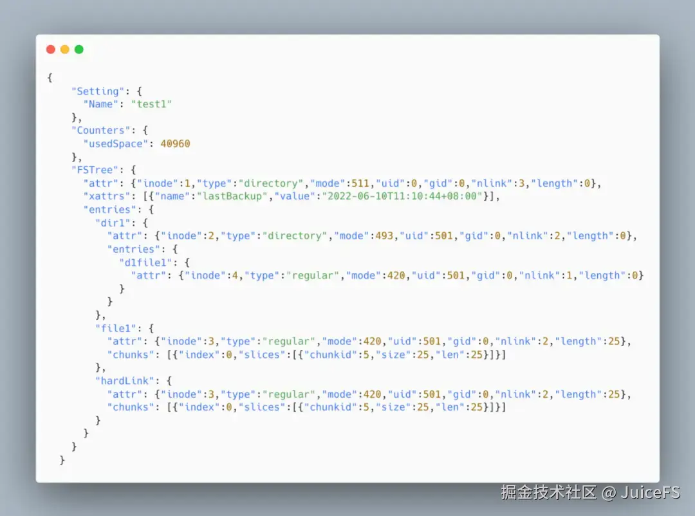Viewport: 695px width, 516px height.
Task: Click "chunks" key under file1
Action: pos(131,355)
